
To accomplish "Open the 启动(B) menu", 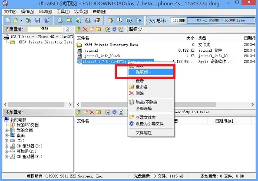I will (46, 12).
